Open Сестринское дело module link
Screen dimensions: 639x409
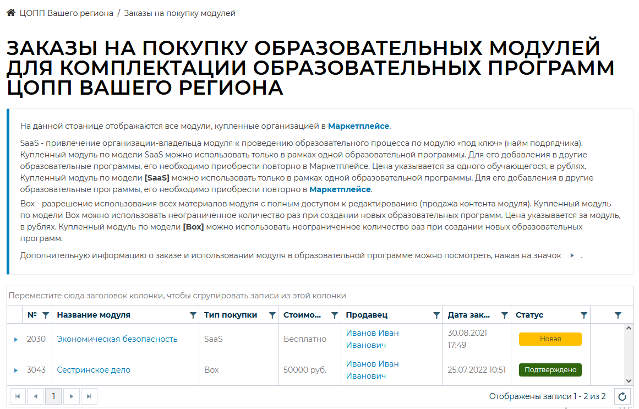point(94,370)
